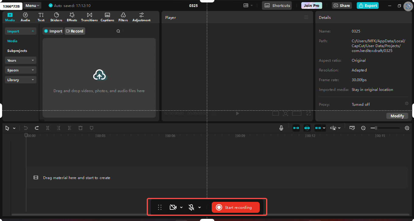414x221 pixels.
Task: Expand the cursor mode dropdown chevron
Action: (14, 128)
